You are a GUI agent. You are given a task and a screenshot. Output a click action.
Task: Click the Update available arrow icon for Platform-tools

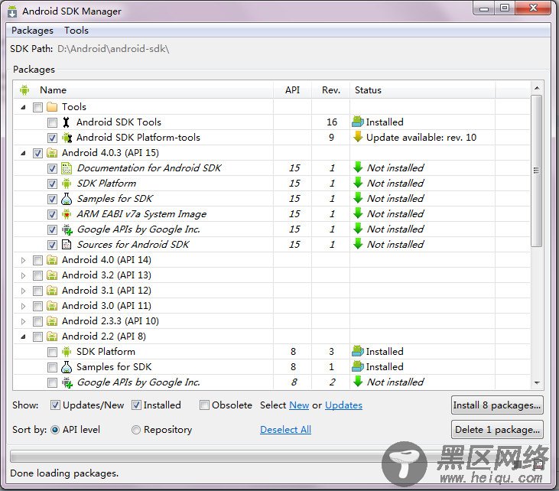point(358,137)
